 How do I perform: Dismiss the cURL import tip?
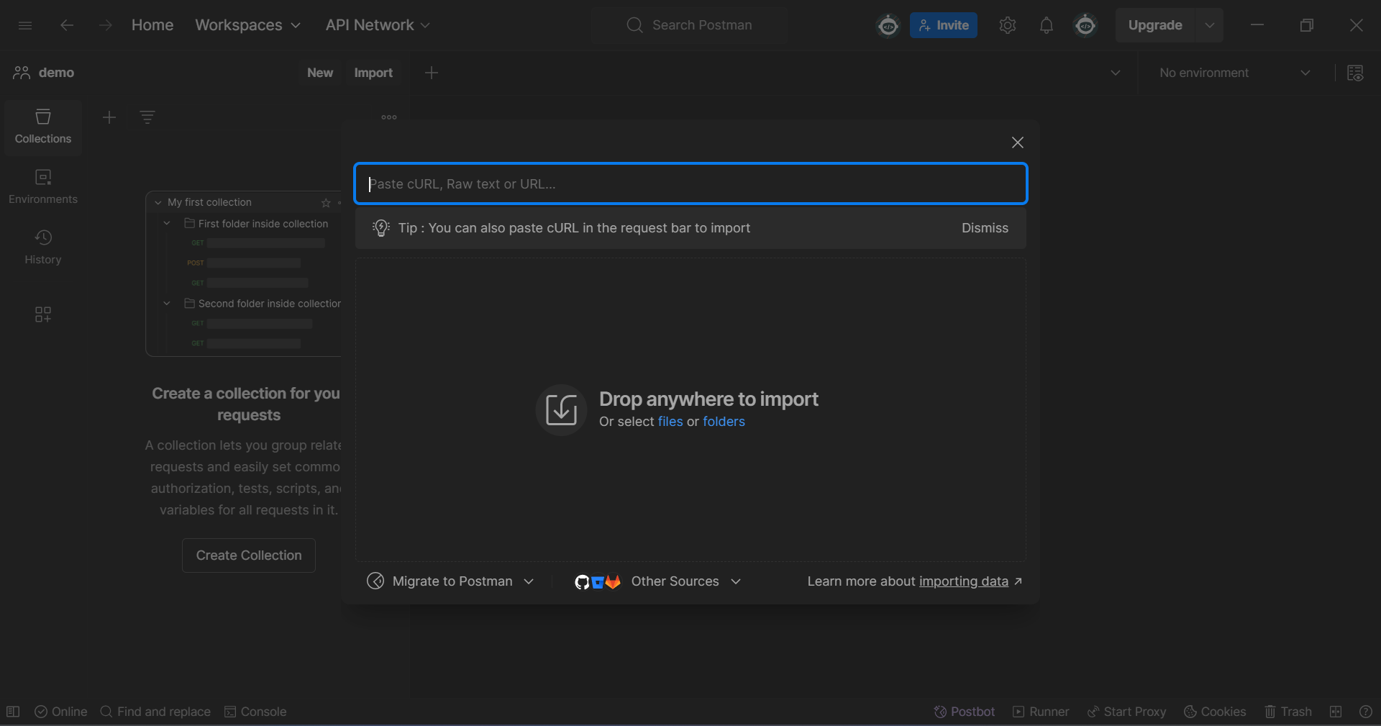tap(985, 228)
